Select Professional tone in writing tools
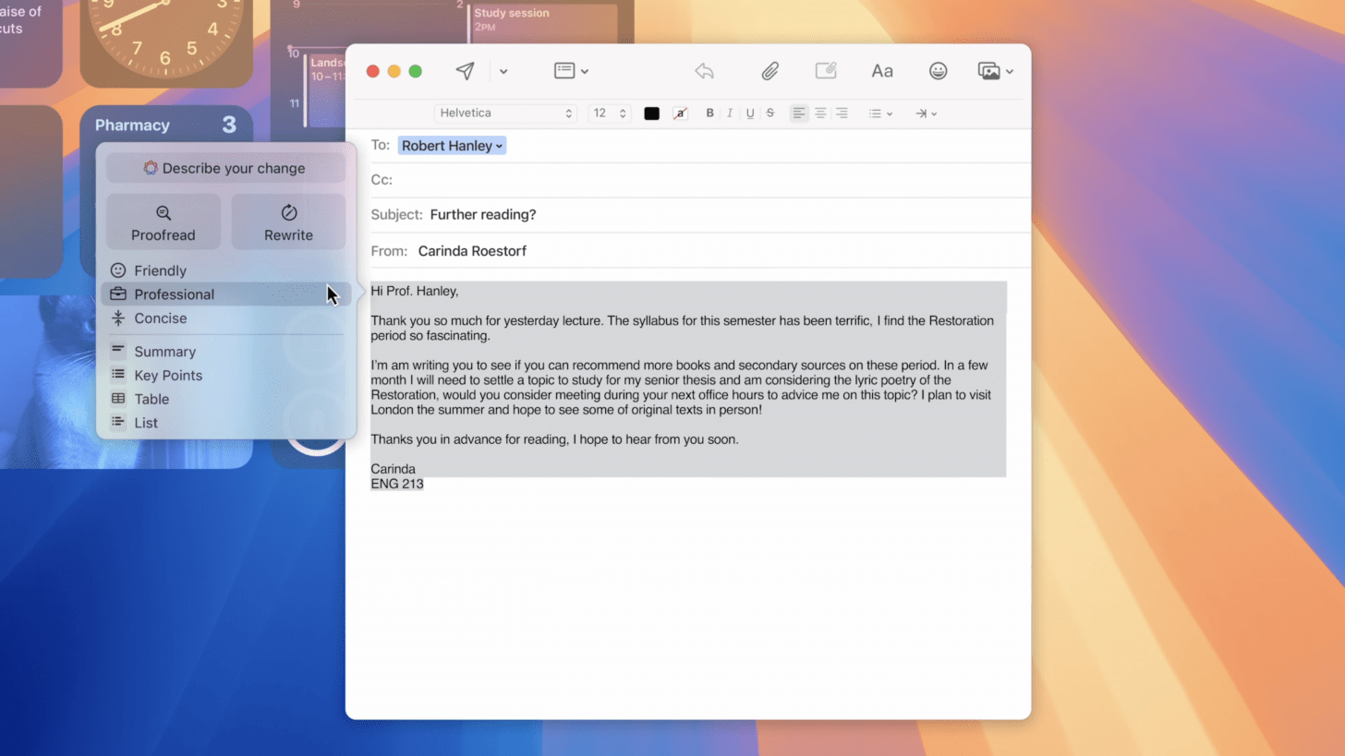 tap(174, 294)
